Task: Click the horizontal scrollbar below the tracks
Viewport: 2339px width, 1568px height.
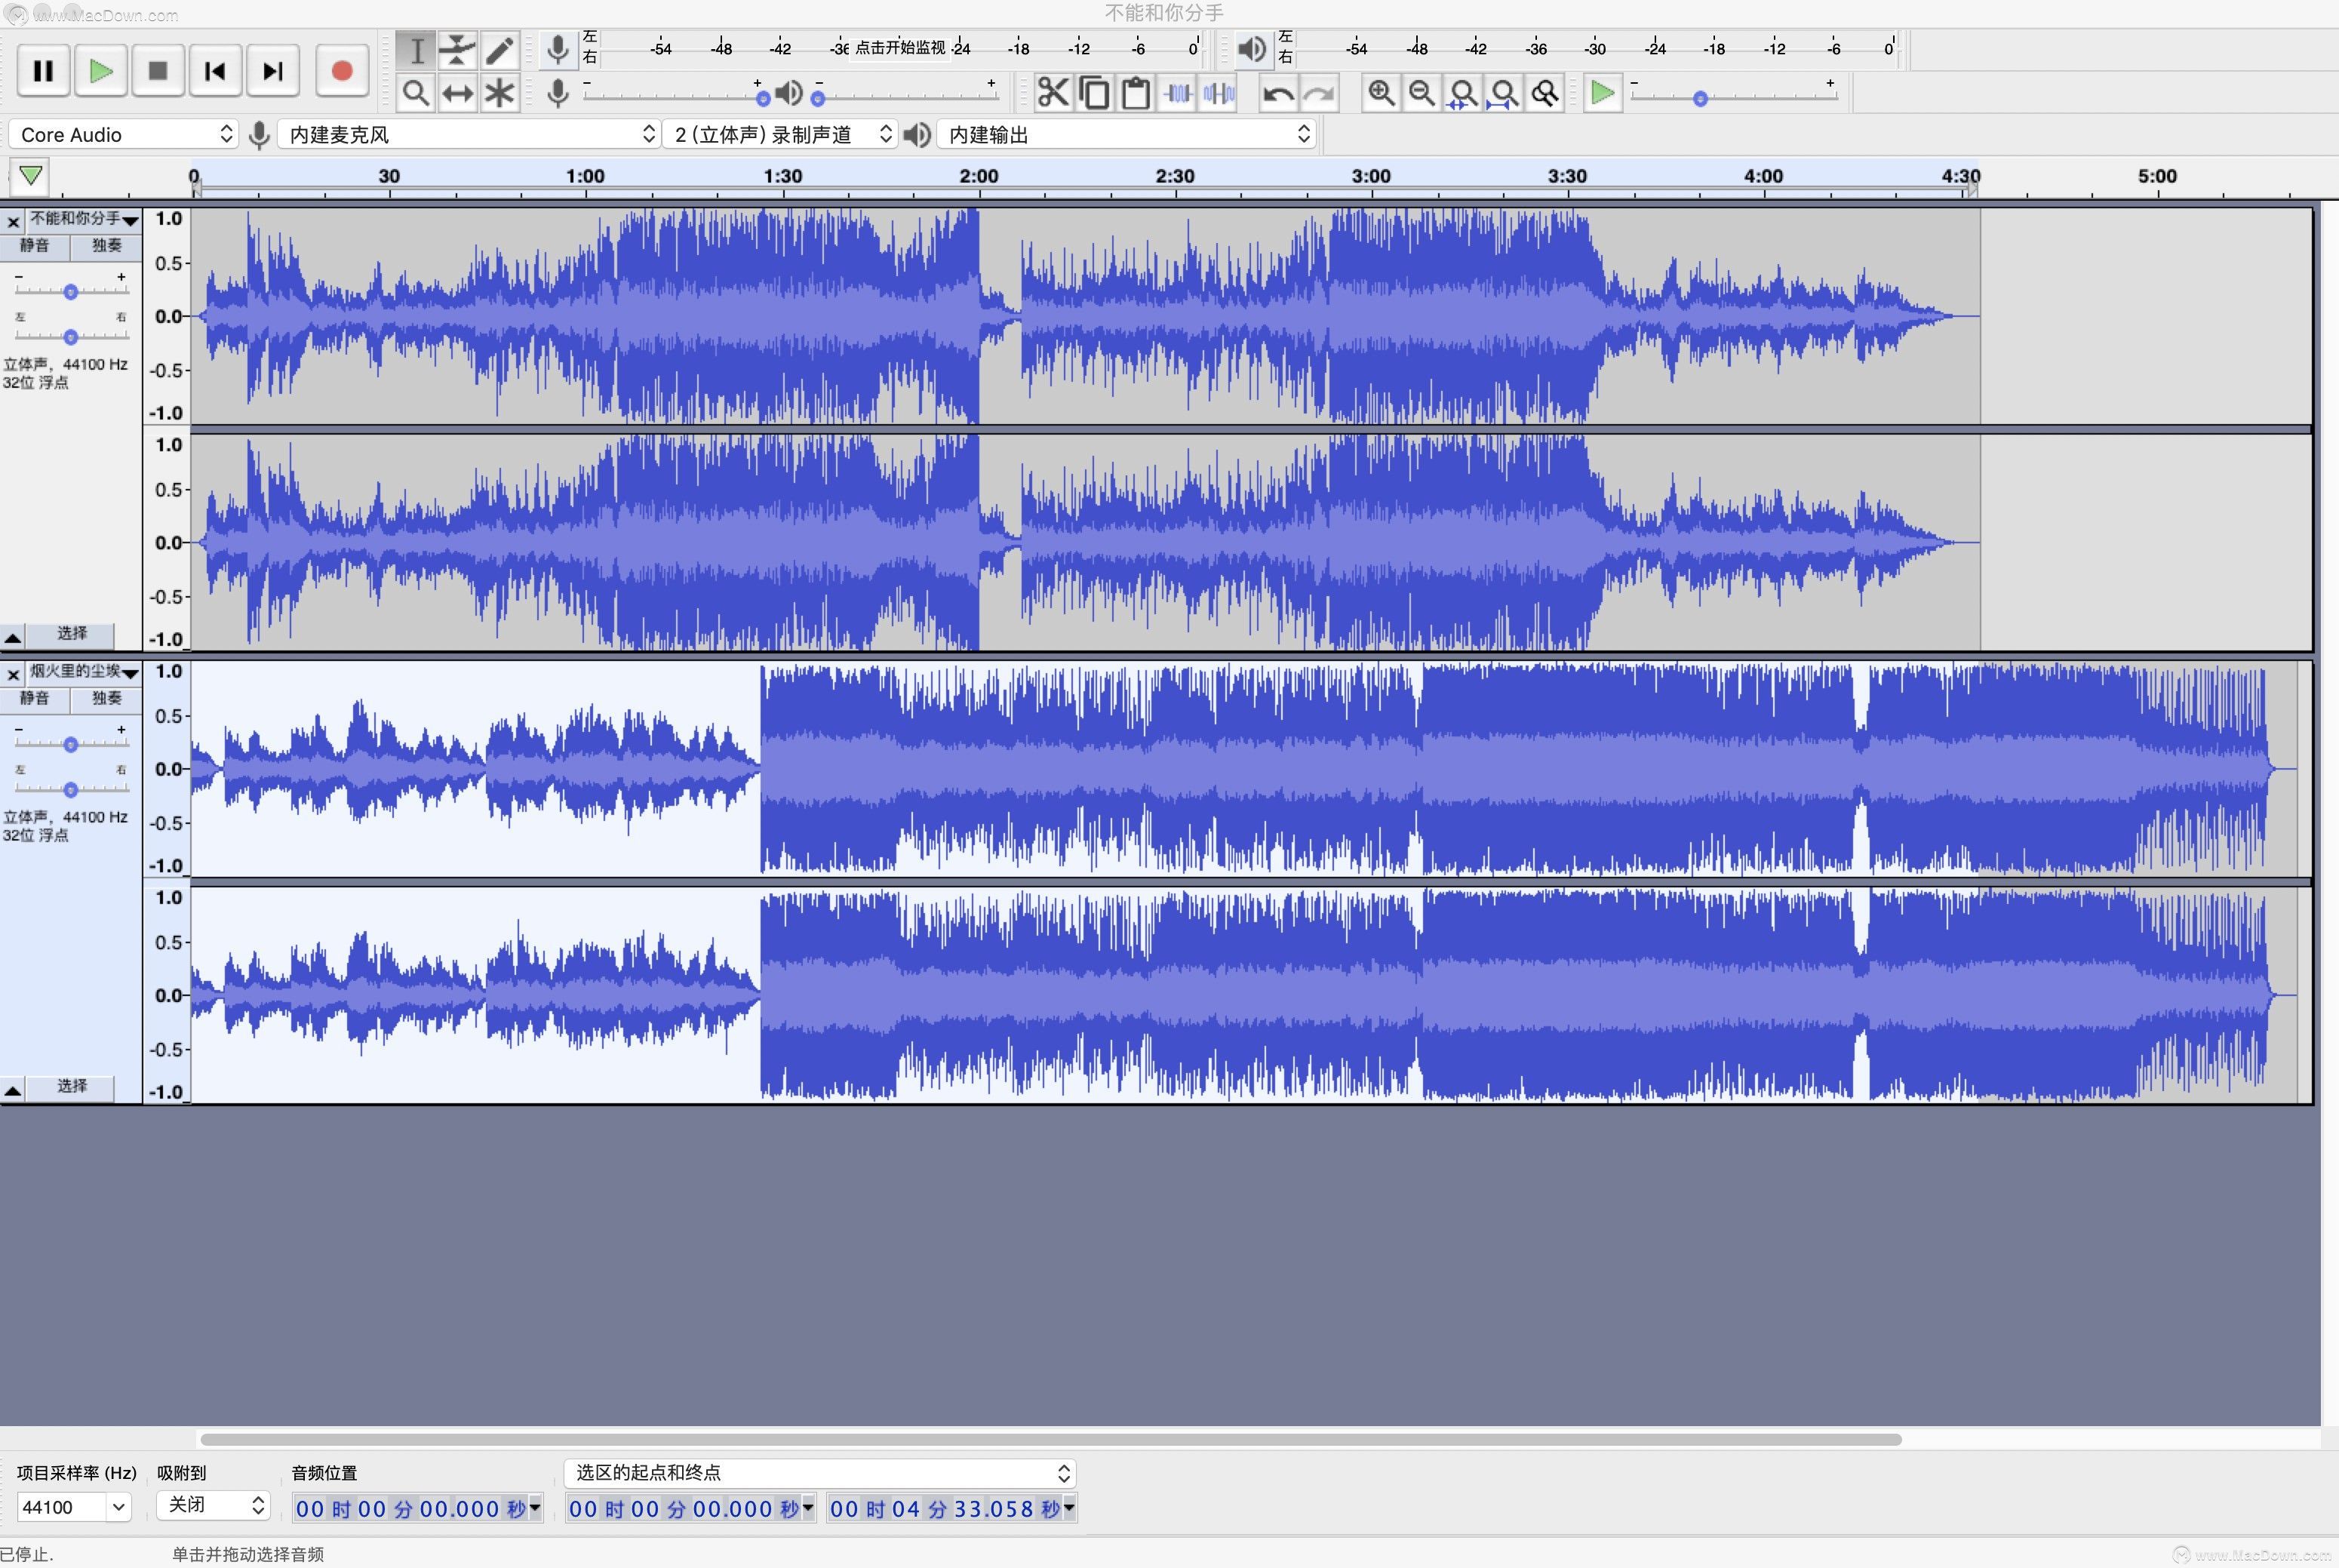Action: 1050,1439
